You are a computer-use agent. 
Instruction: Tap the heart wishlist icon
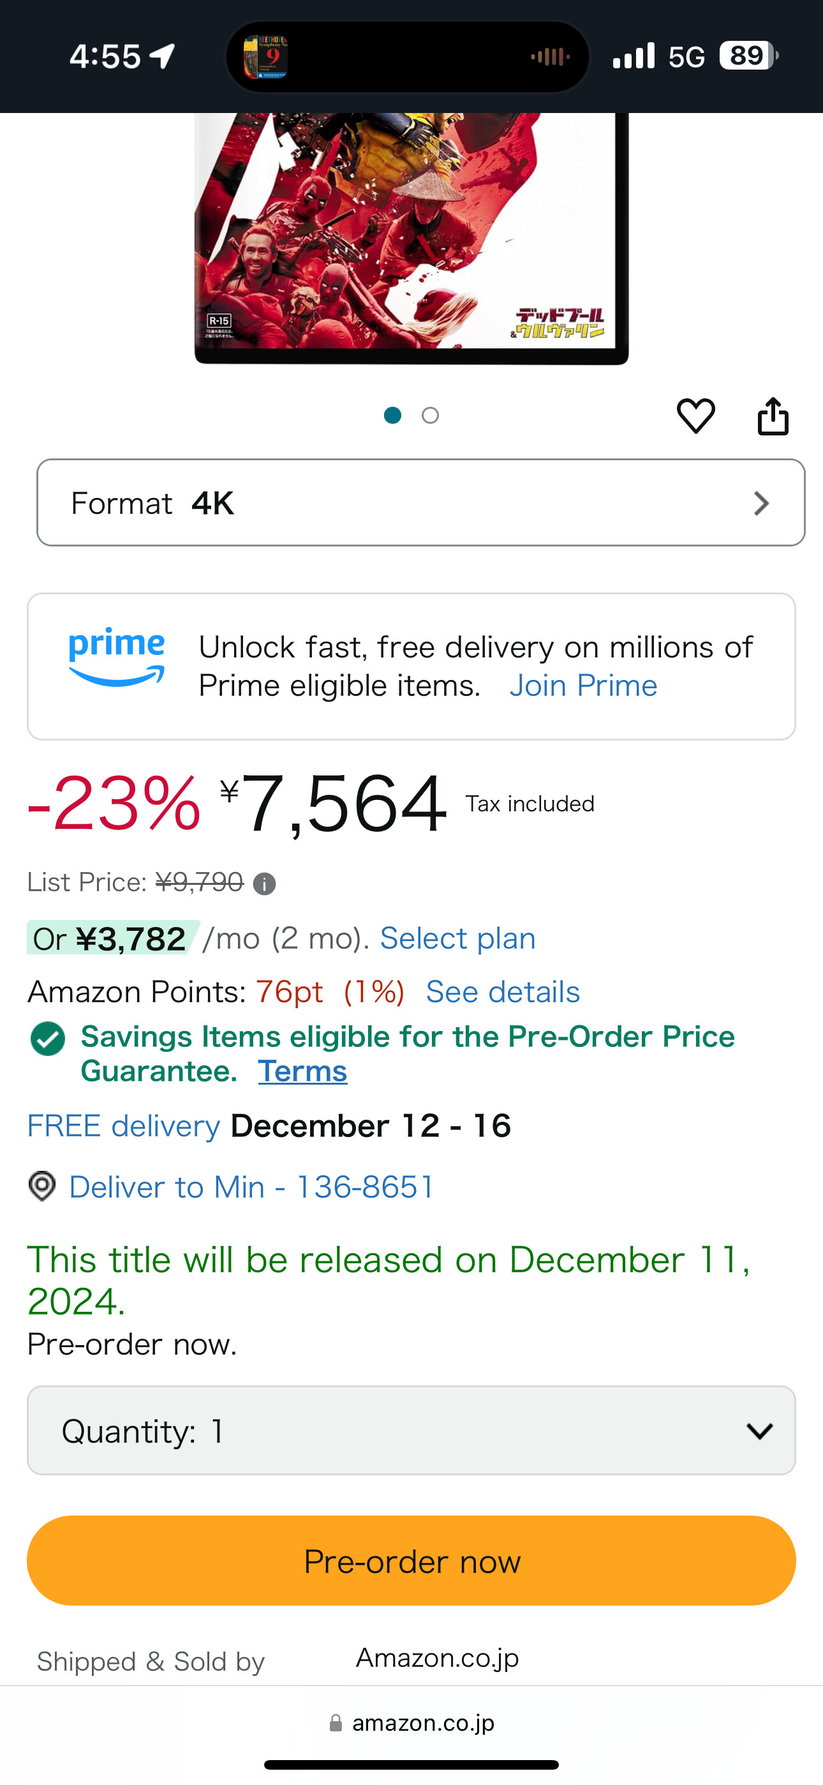pyautogui.click(x=695, y=416)
